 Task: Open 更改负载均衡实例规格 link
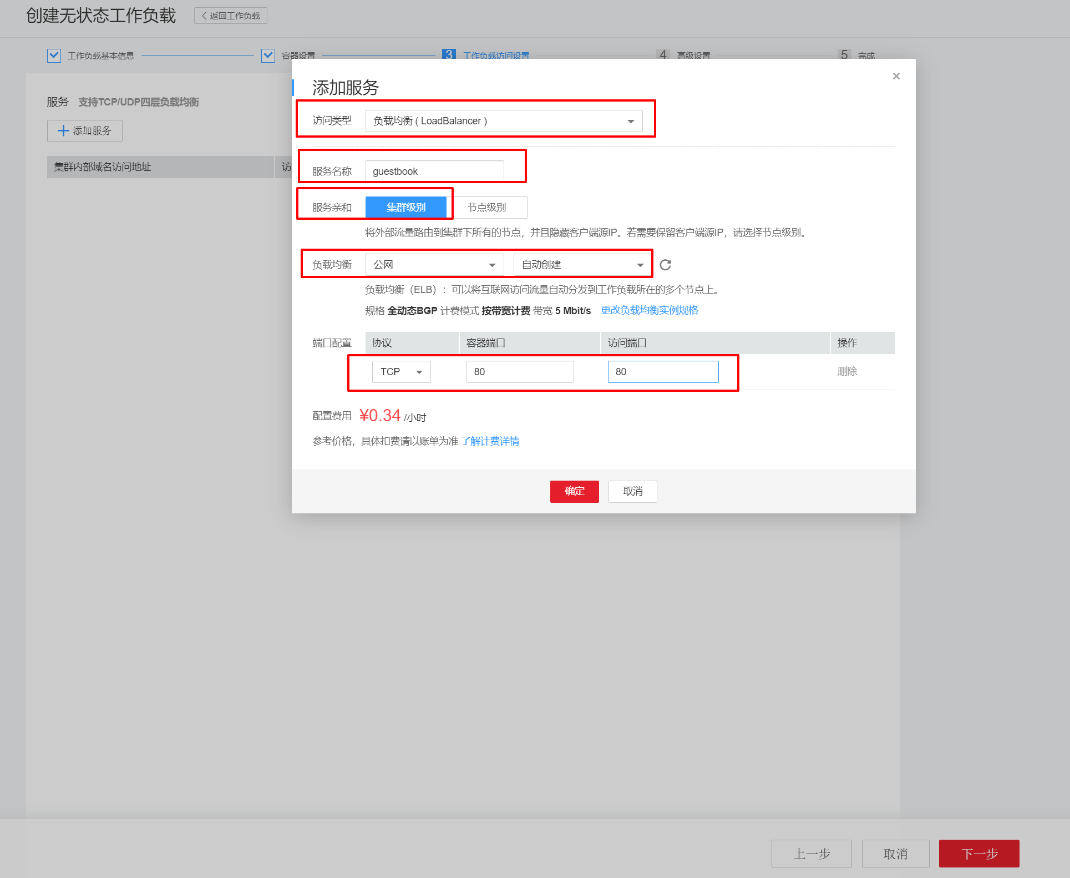coord(649,310)
